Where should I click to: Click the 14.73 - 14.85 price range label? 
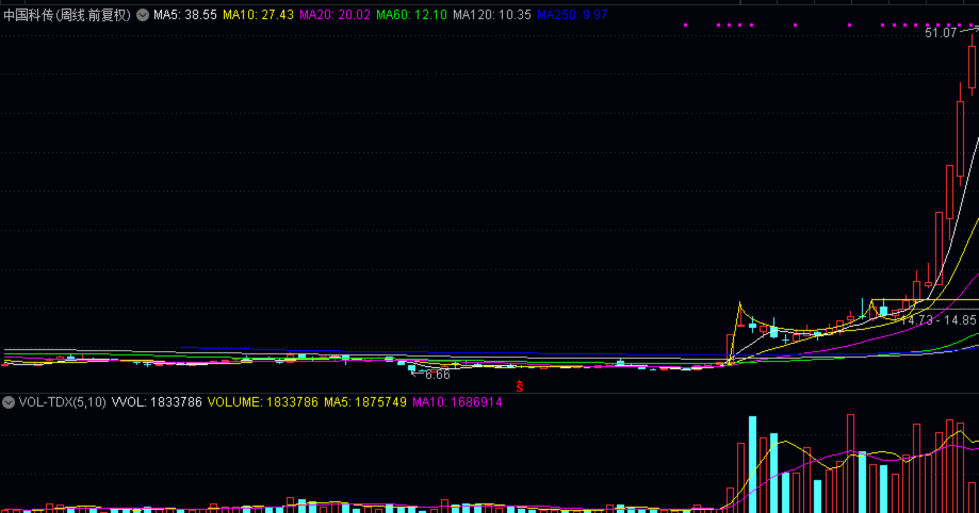[x=939, y=320]
